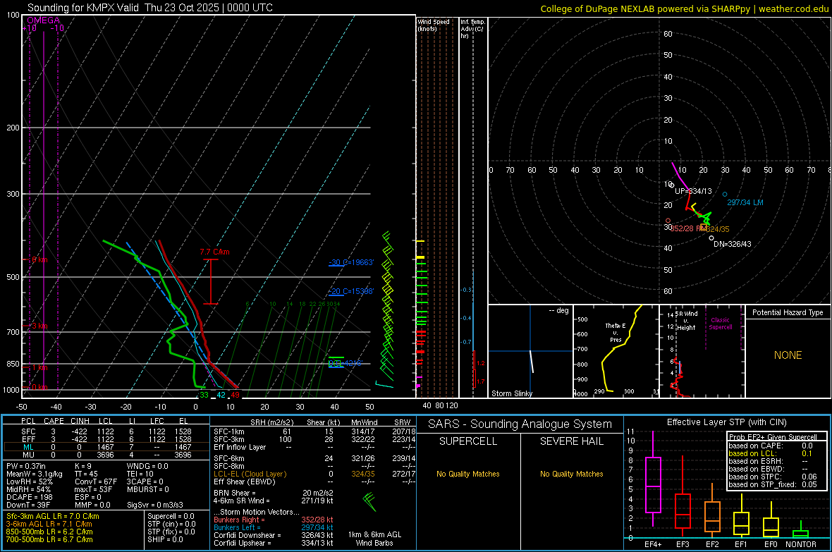Click the Theta-E v. Pres label
832x552 pixels.
pos(616,332)
